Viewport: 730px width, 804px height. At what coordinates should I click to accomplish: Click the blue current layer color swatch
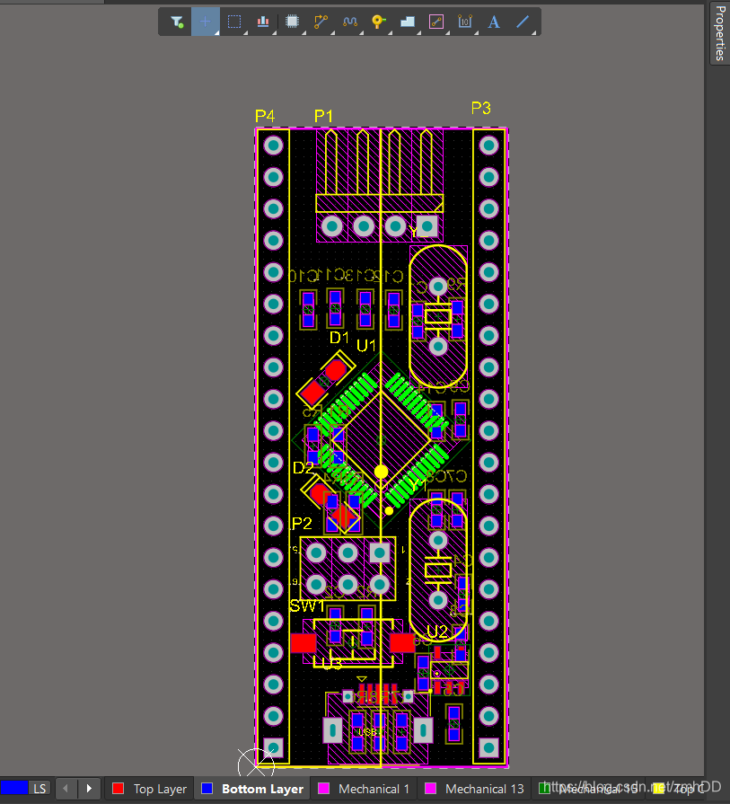click(x=14, y=789)
